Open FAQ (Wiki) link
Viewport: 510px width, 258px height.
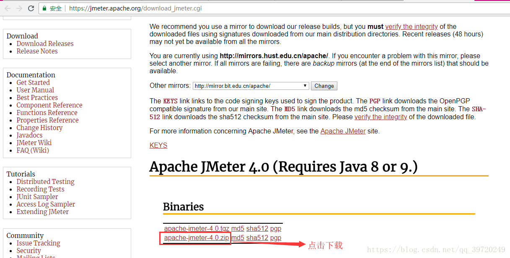coord(33,150)
